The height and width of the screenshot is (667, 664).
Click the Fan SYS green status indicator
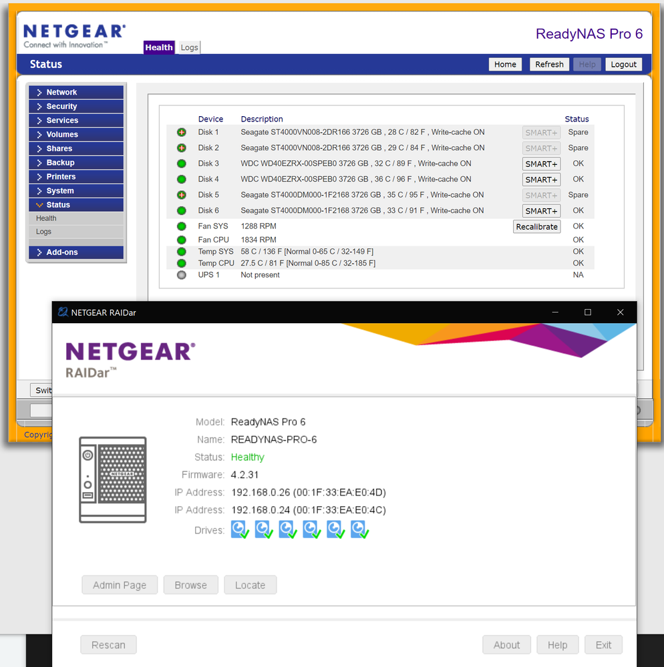181,226
